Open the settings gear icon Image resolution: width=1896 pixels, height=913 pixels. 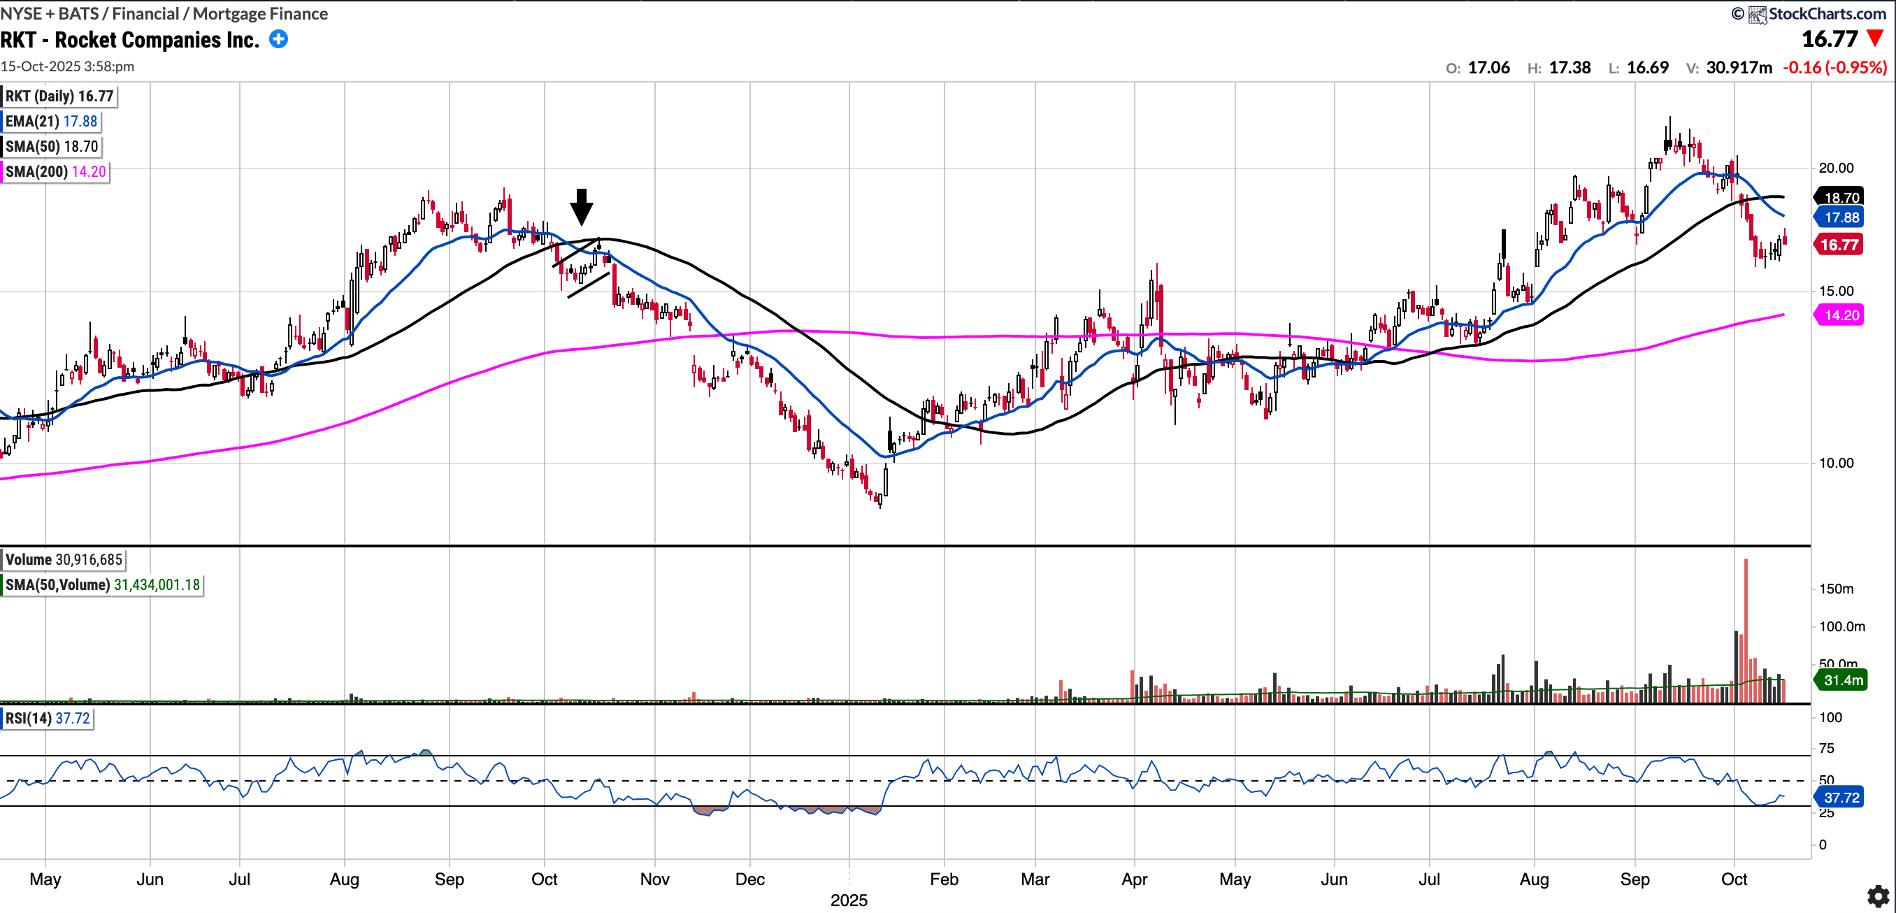(x=1878, y=896)
